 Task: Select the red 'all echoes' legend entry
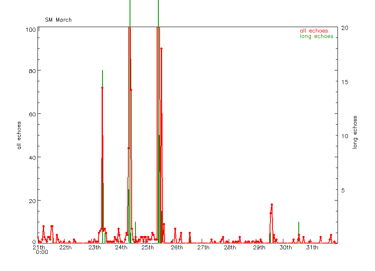pyautogui.click(x=314, y=30)
